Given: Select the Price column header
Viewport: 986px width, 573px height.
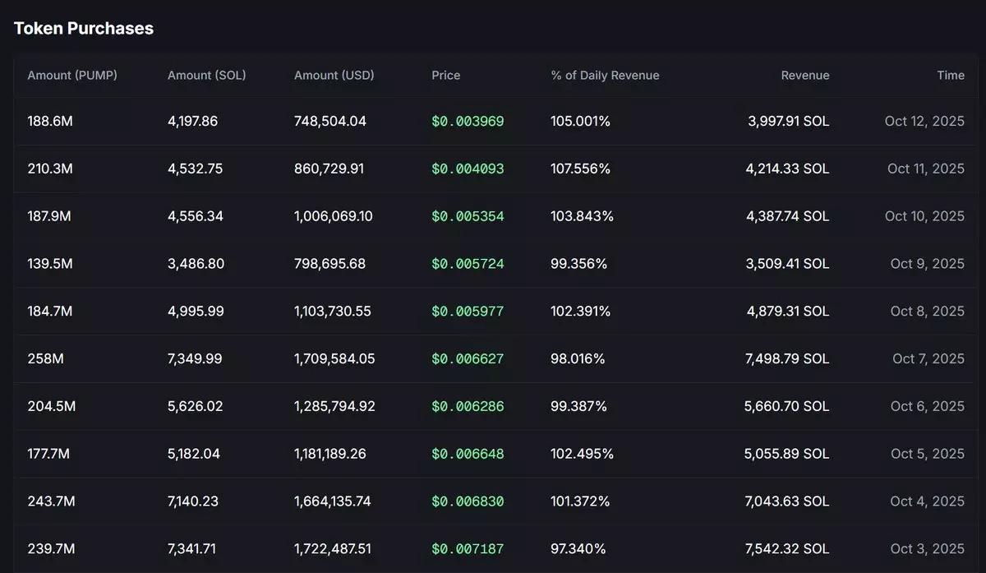Looking at the screenshot, I should point(446,76).
